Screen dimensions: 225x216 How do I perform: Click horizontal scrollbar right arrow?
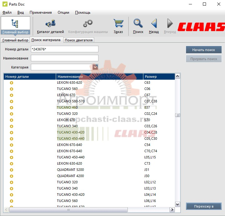pyautogui.click(x=172, y=210)
